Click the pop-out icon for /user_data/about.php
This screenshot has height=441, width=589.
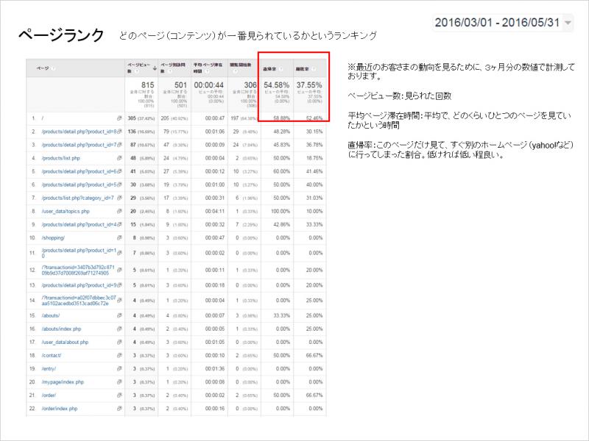tap(119, 342)
